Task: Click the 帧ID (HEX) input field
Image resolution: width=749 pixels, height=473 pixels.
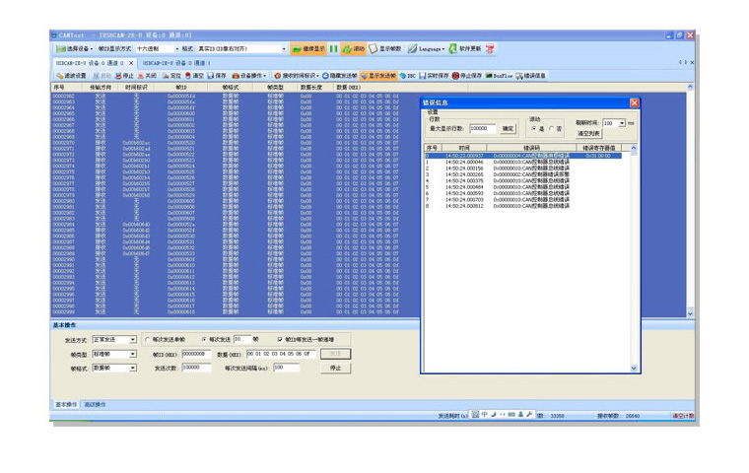Action: (196, 354)
